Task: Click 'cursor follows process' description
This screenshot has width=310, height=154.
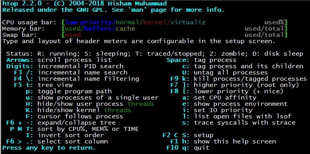Action: pyautogui.click(x=80, y=116)
